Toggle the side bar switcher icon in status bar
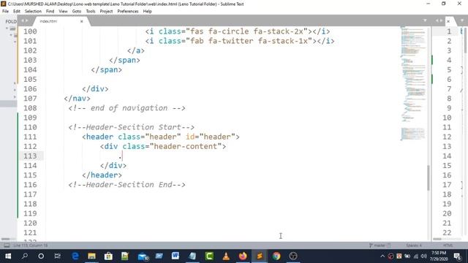Screen dimensions: 468x263 click(7, 245)
